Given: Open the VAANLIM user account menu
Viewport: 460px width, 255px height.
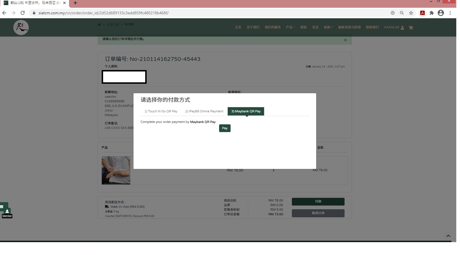Looking at the screenshot, I should [394, 27].
